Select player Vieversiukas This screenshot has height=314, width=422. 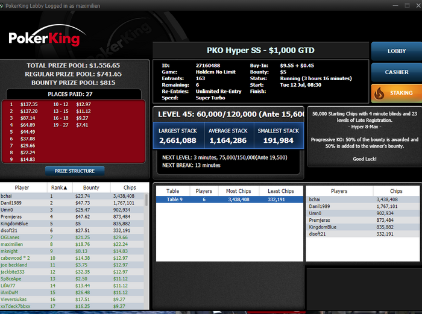tap(72, 300)
